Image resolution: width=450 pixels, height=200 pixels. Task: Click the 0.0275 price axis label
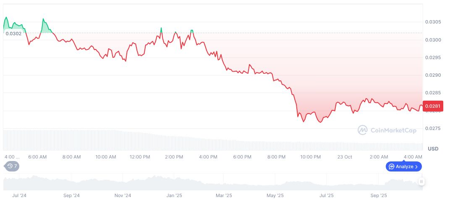coord(432,128)
